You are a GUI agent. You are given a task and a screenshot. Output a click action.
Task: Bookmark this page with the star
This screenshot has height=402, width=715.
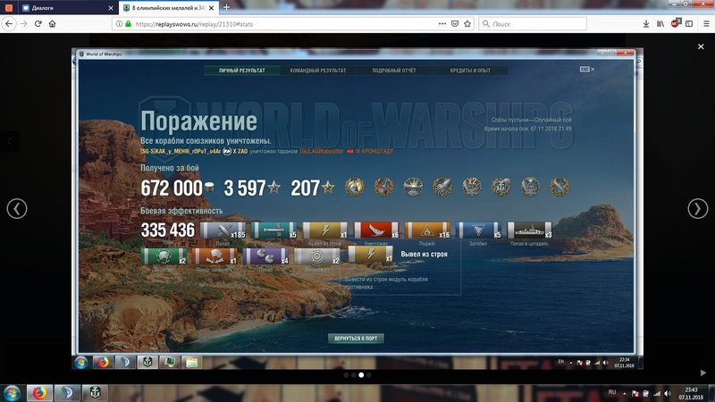[467, 24]
